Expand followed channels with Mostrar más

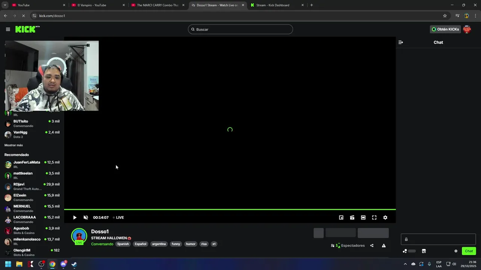[x=14, y=145]
